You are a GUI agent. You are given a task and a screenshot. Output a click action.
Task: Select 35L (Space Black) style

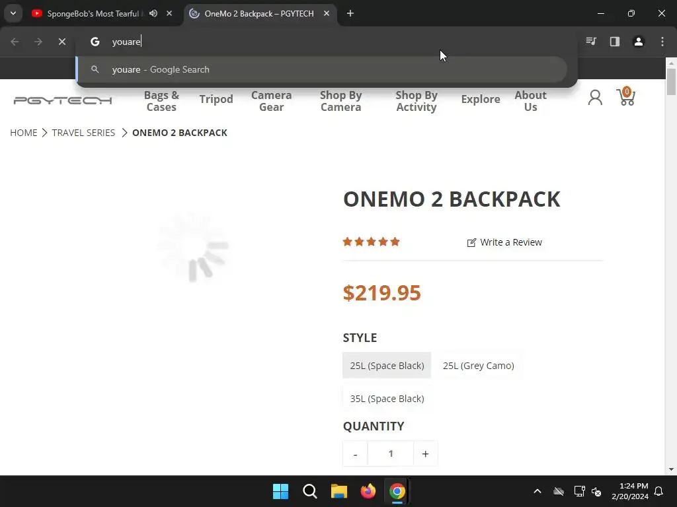click(387, 398)
